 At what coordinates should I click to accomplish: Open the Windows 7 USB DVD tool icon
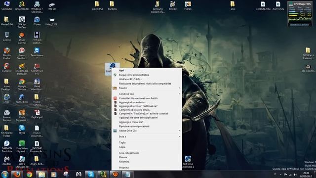(x=37, y=7)
